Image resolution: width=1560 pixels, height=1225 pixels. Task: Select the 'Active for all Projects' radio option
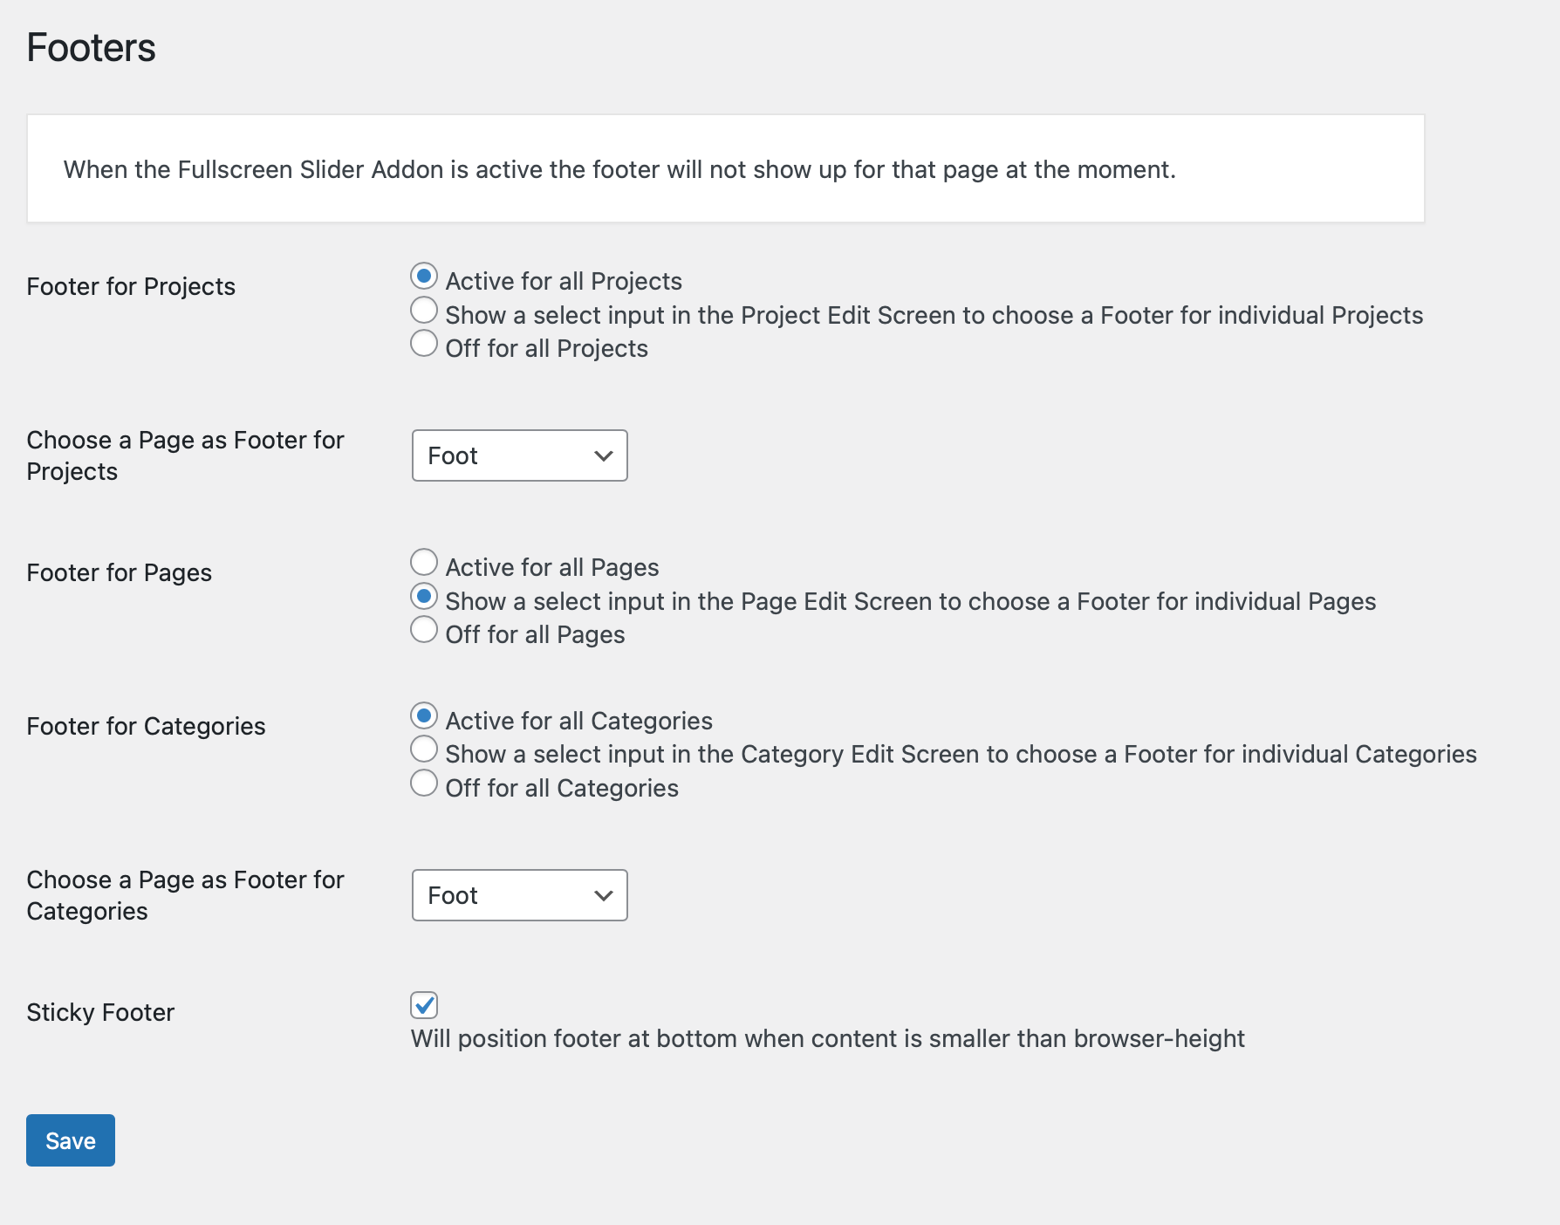tap(424, 277)
